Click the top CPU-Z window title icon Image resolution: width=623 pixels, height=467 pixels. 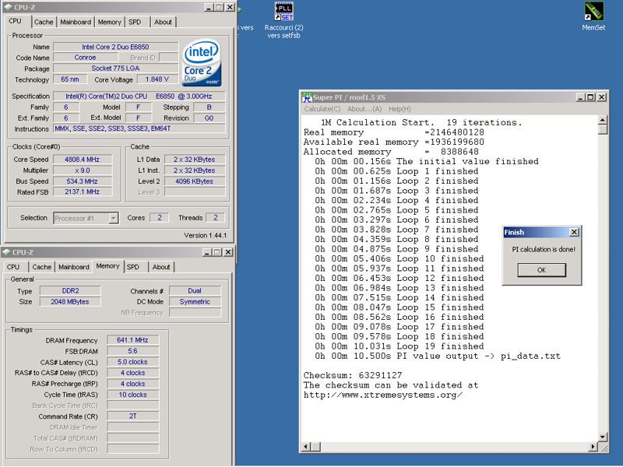[9, 7]
